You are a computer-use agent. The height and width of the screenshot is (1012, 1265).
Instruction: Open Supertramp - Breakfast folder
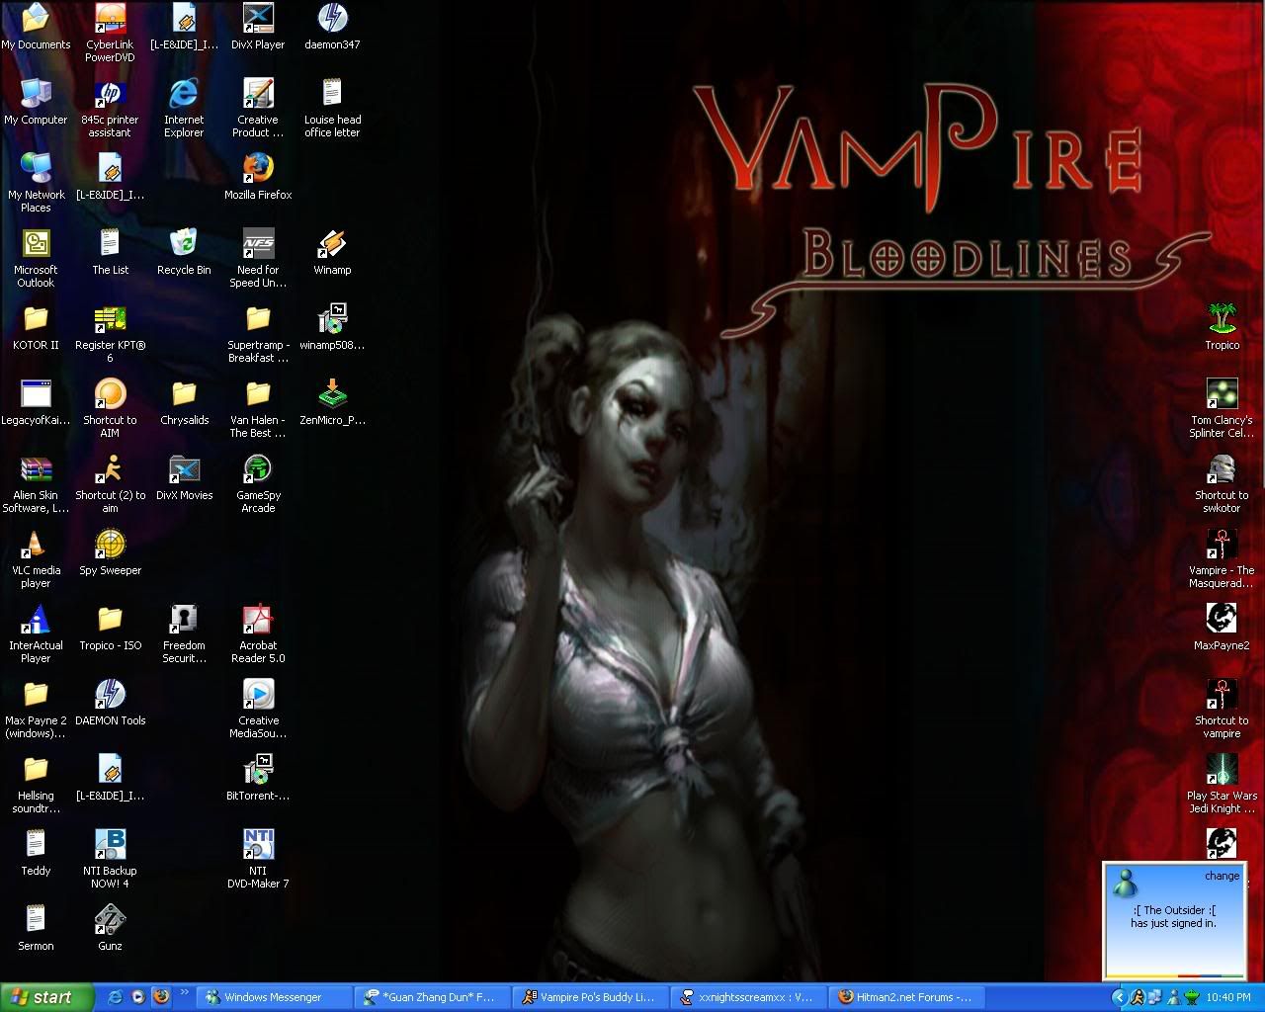coord(258,332)
